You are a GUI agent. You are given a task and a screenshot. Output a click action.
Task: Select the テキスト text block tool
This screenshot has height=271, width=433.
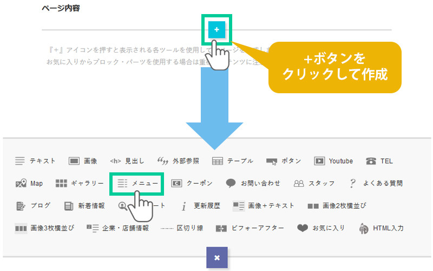click(x=35, y=161)
